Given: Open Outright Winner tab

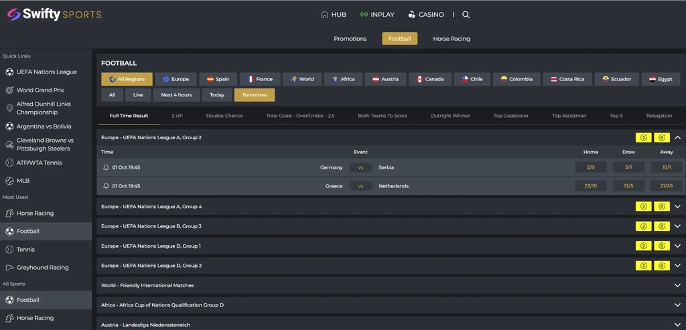Looking at the screenshot, I should 450,116.
